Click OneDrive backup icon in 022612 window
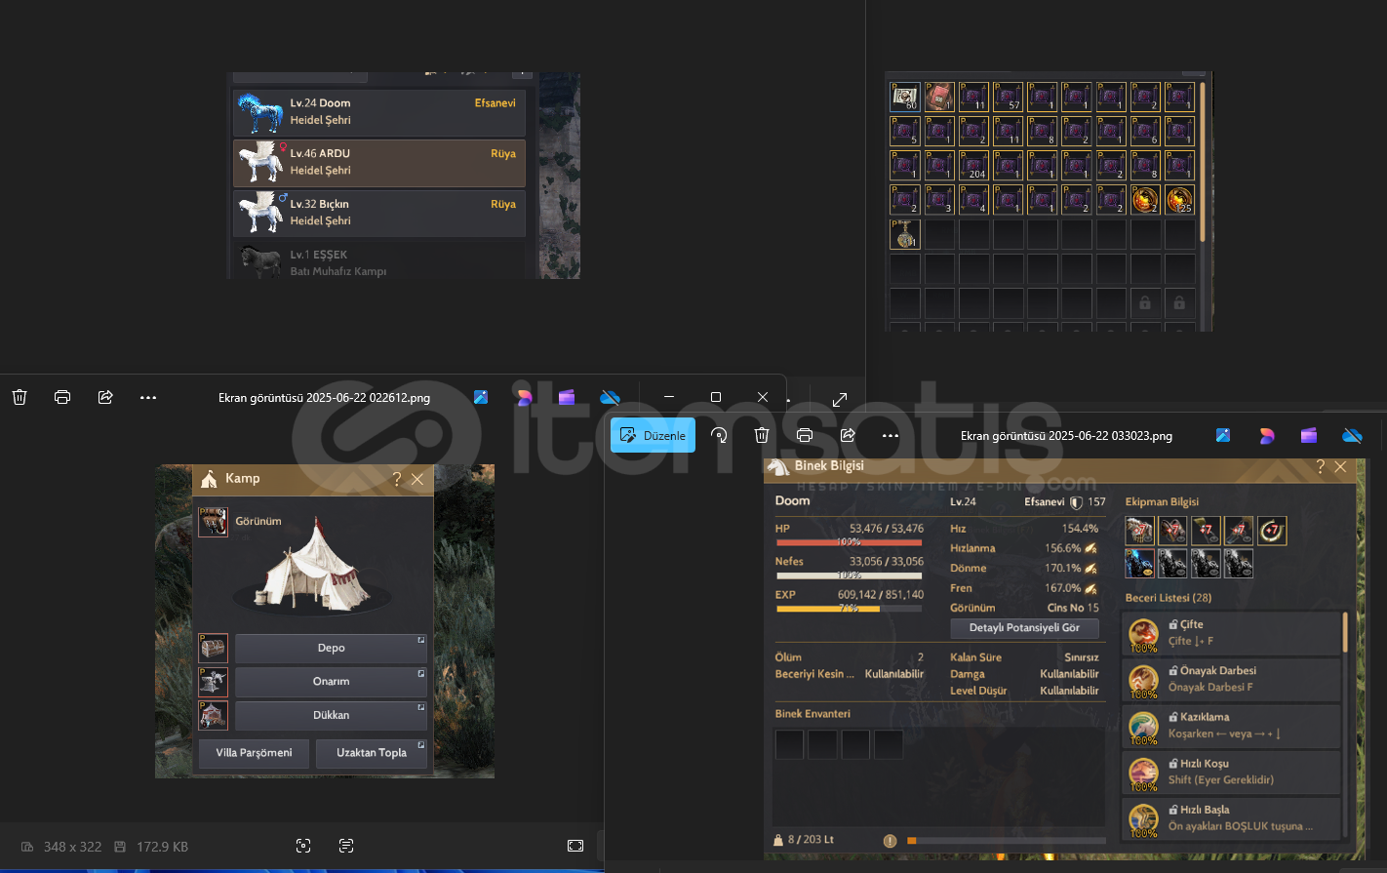 click(x=611, y=397)
